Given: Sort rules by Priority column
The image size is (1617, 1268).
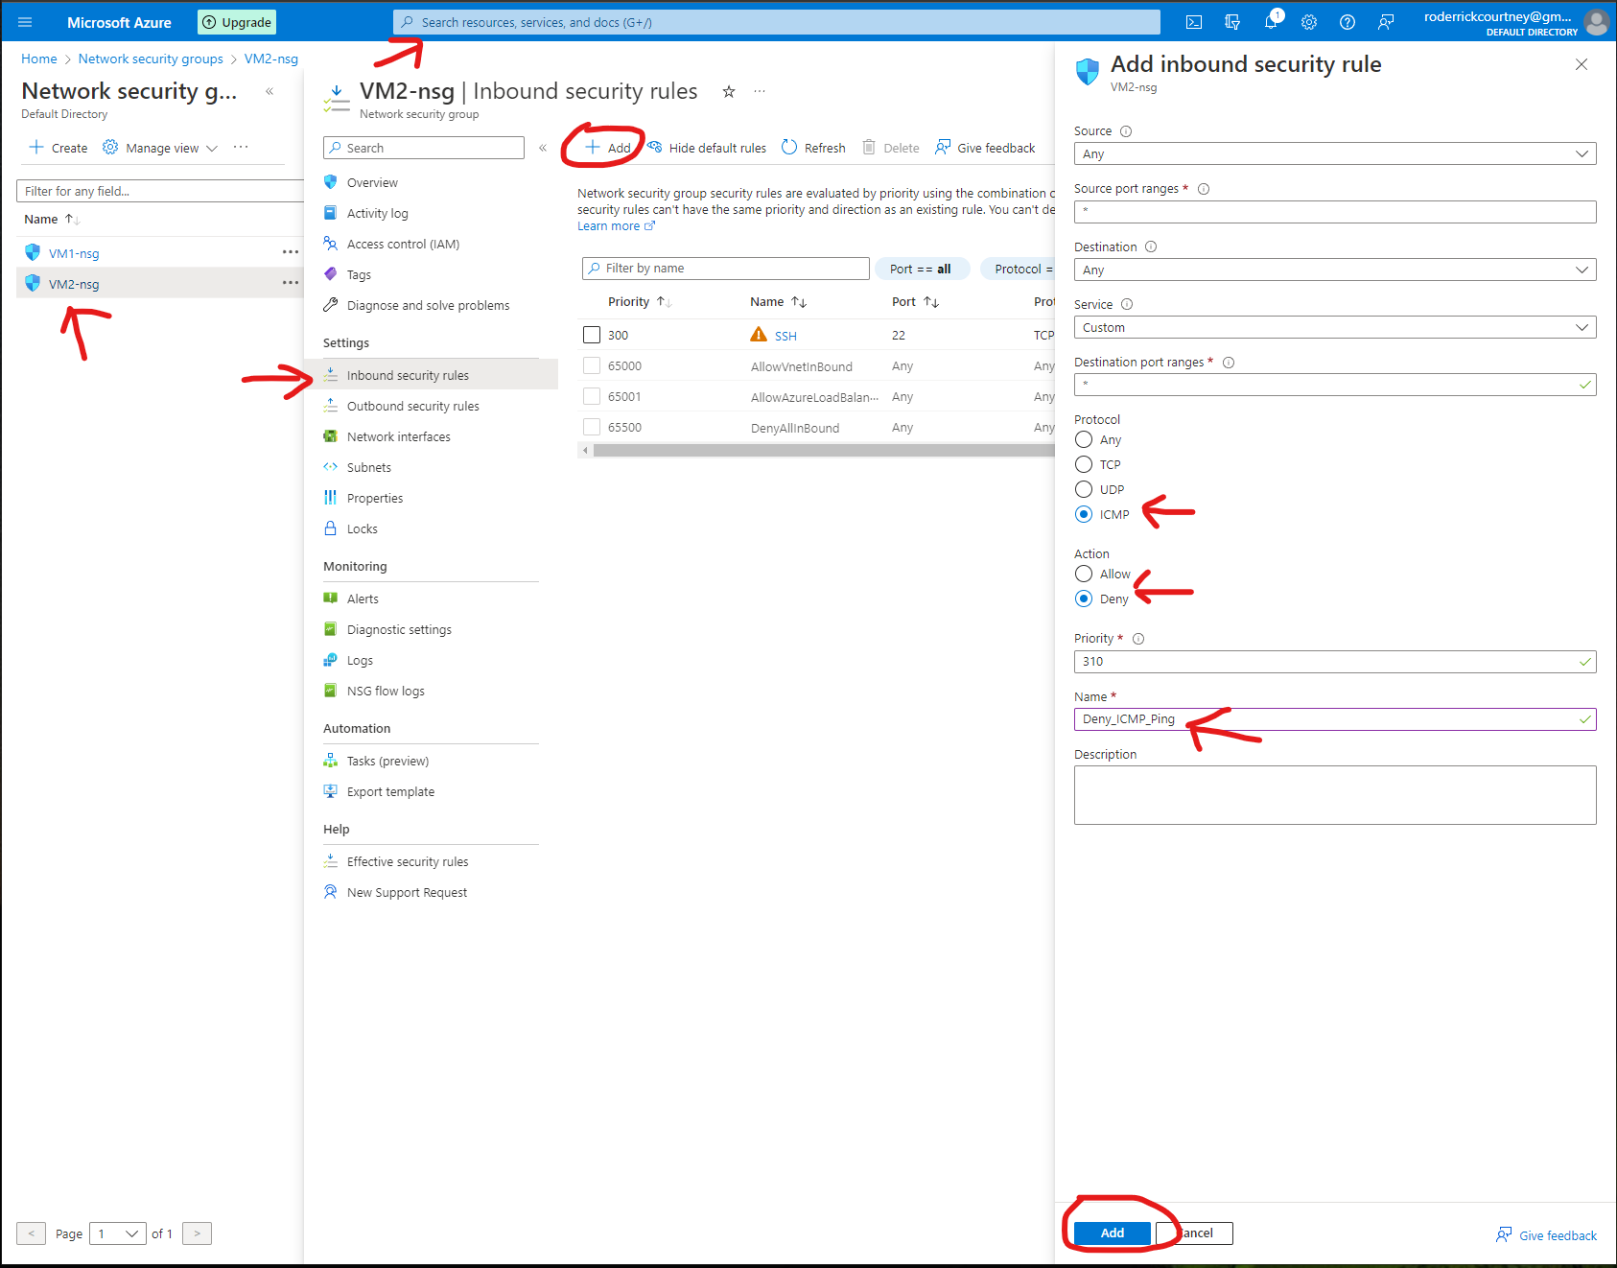Looking at the screenshot, I should (x=640, y=301).
